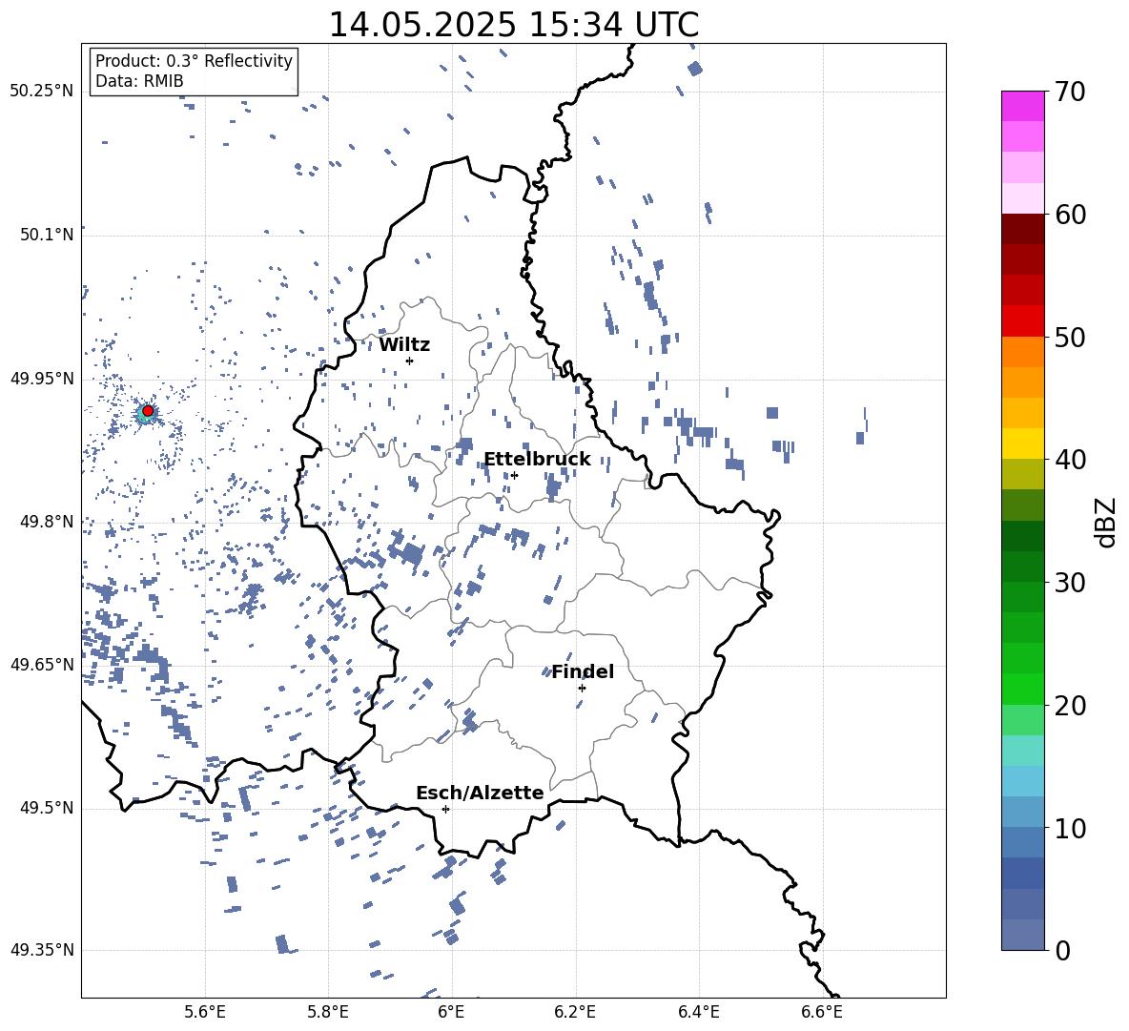The height and width of the screenshot is (1031, 1129).
Task: Click the 5.6°E longitude label
Action: pyautogui.click(x=205, y=1012)
